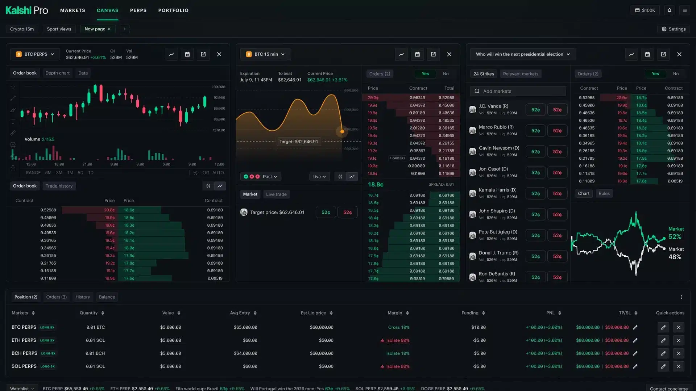Toggle LOG scale on BTC PERPS chart
This screenshot has width=696, height=391.
[x=205, y=173]
